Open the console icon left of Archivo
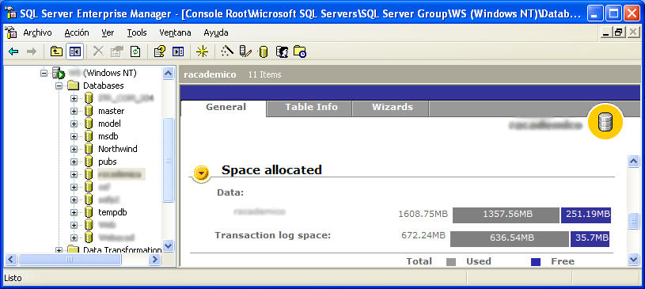Viewport: 645px width, 289px height. click(x=10, y=32)
